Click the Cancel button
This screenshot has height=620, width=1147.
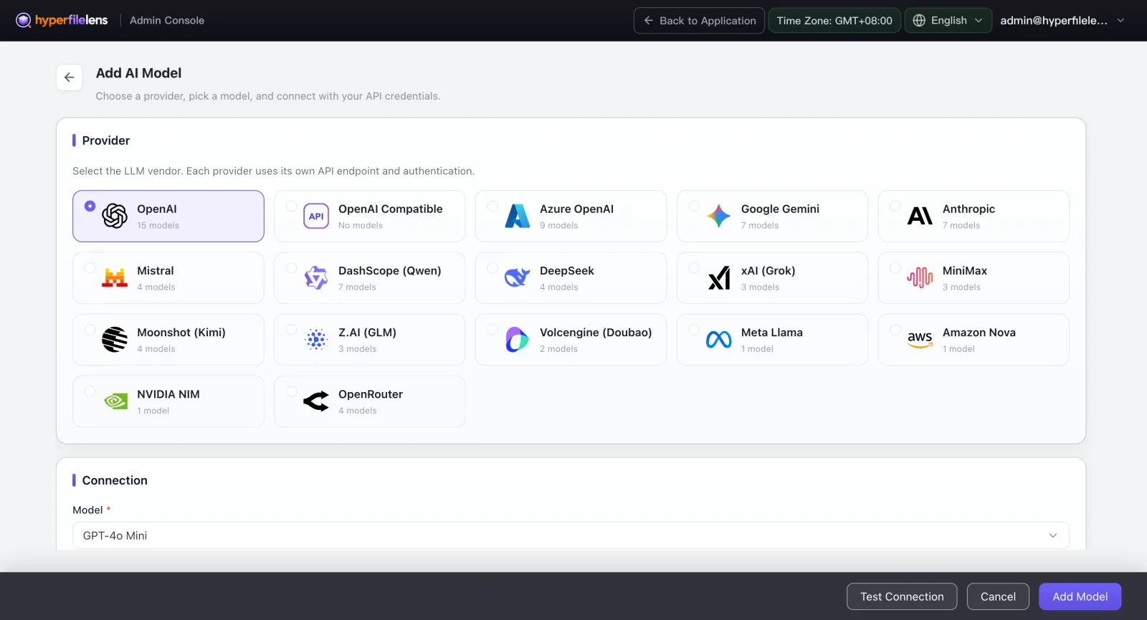998,596
